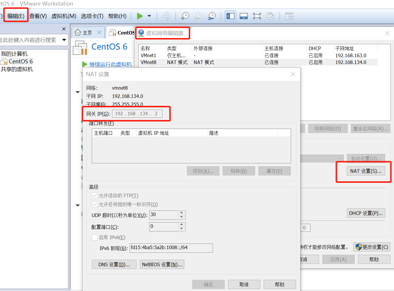Click the large CentOS 6 VM icon
394x291 pixels.
click(80, 48)
